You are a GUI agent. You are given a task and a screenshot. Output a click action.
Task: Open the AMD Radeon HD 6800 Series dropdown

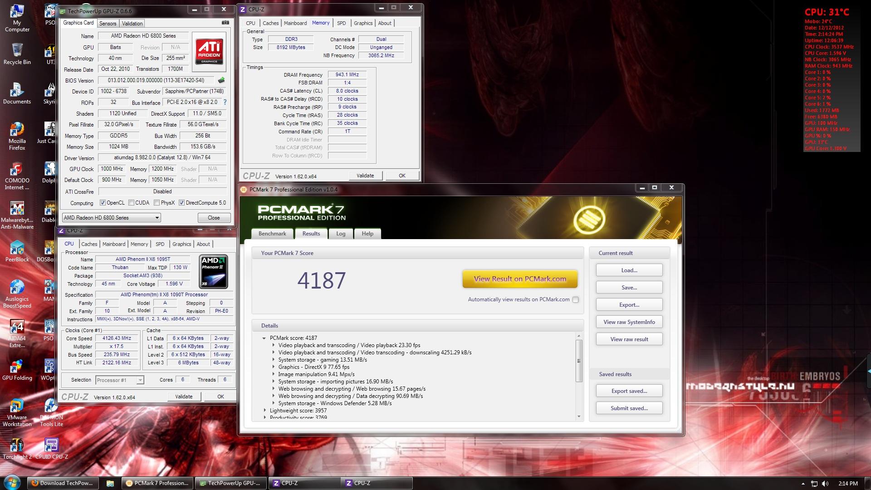(112, 218)
